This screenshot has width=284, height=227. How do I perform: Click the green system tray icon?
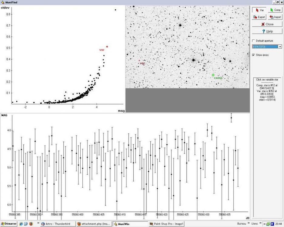point(268,224)
